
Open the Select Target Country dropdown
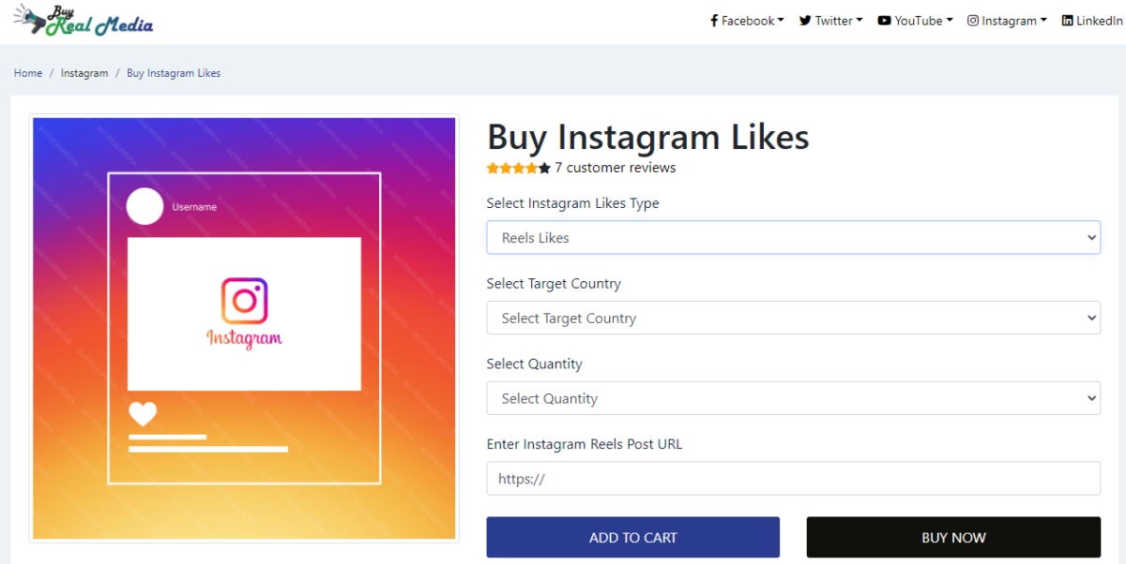coord(793,319)
